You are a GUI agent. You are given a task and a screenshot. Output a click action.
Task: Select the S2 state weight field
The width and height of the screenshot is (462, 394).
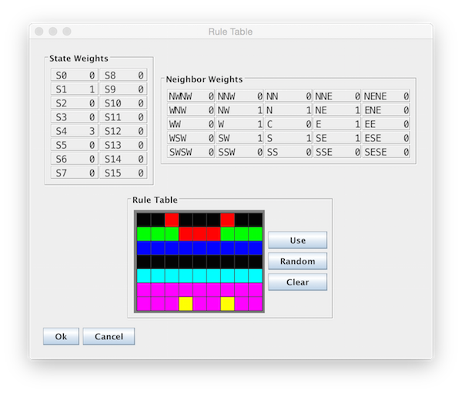[75, 103]
